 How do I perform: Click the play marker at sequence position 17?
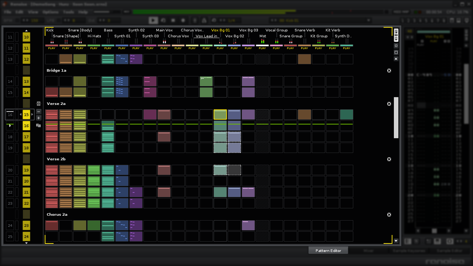coord(10,126)
